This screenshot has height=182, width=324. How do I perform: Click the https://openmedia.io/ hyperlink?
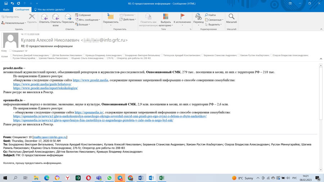point(89,112)
